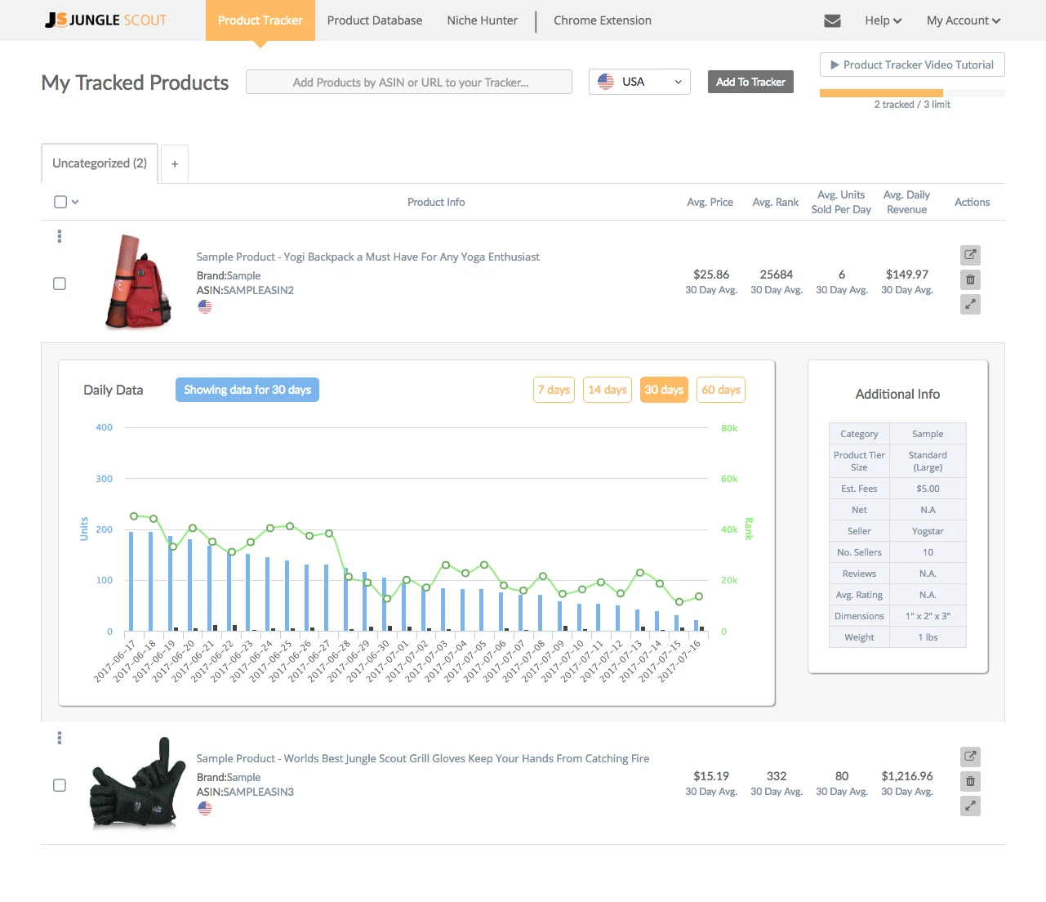Show chart data for 14 days
The height and width of the screenshot is (902, 1046).
pyautogui.click(x=608, y=390)
